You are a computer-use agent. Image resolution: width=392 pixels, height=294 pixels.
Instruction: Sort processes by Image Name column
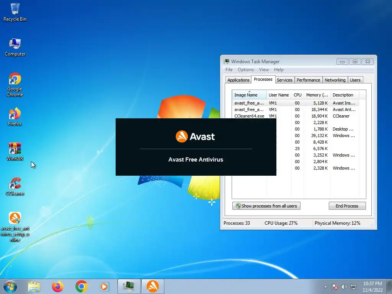[249, 95]
